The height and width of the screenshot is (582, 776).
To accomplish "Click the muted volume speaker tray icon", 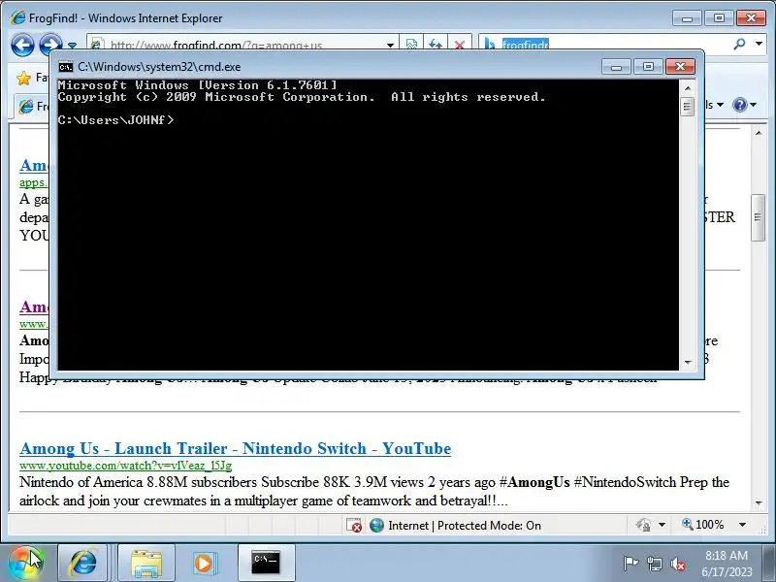I will point(677,564).
